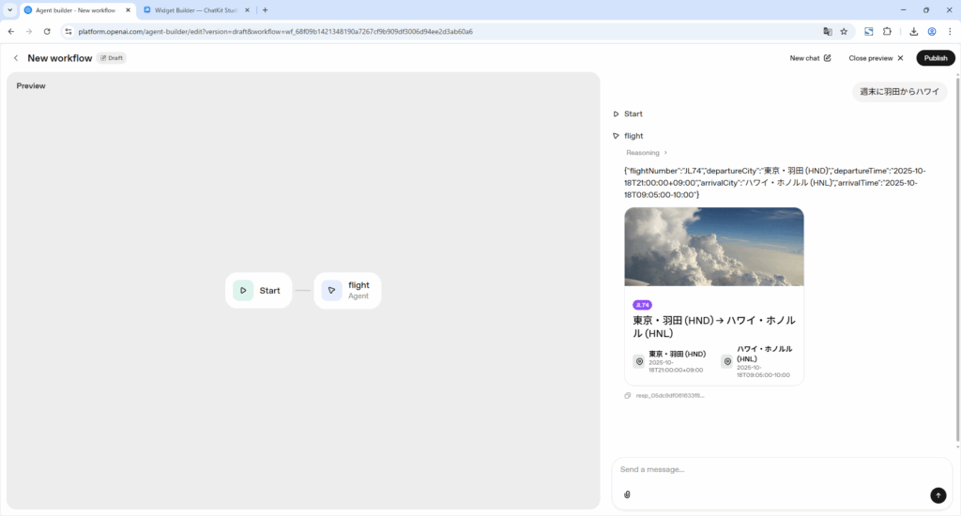The height and width of the screenshot is (516, 961).
Task: Start a New chat
Action: [810, 58]
